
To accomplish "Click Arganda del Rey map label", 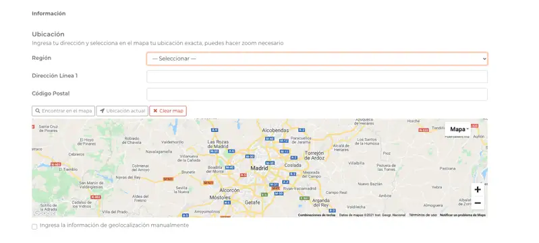I will click(x=320, y=203).
